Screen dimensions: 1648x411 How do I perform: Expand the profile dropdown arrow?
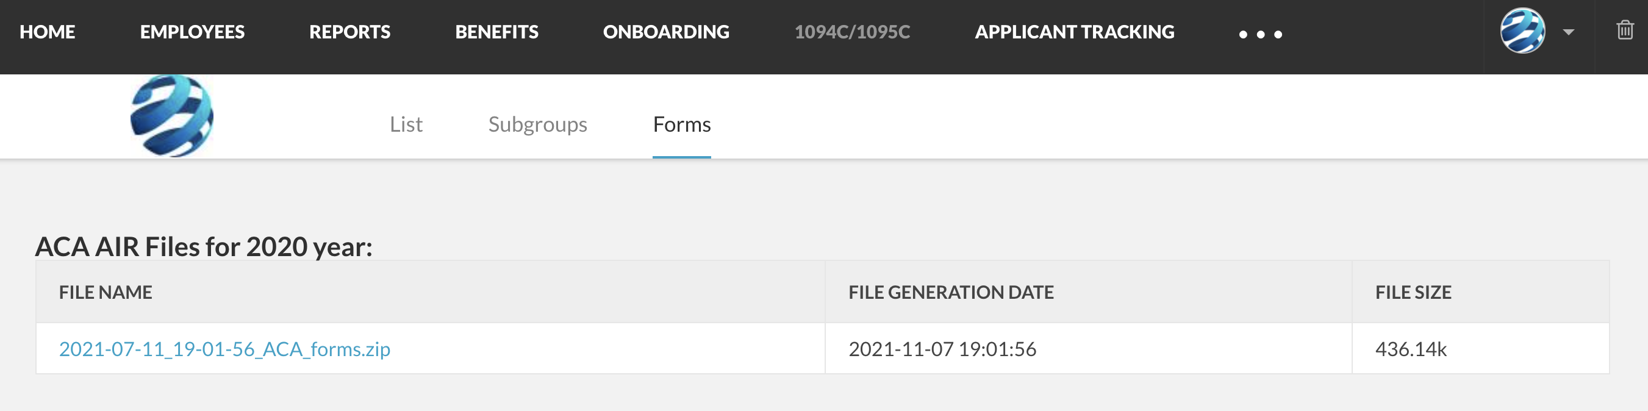tap(1569, 32)
